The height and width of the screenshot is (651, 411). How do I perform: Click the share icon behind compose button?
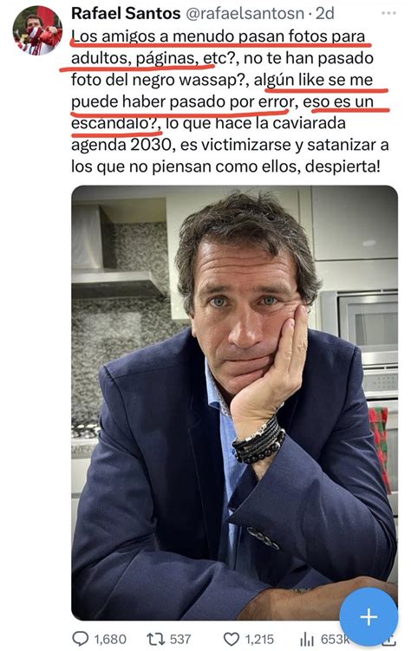pyautogui.click(x=390, y=642)
